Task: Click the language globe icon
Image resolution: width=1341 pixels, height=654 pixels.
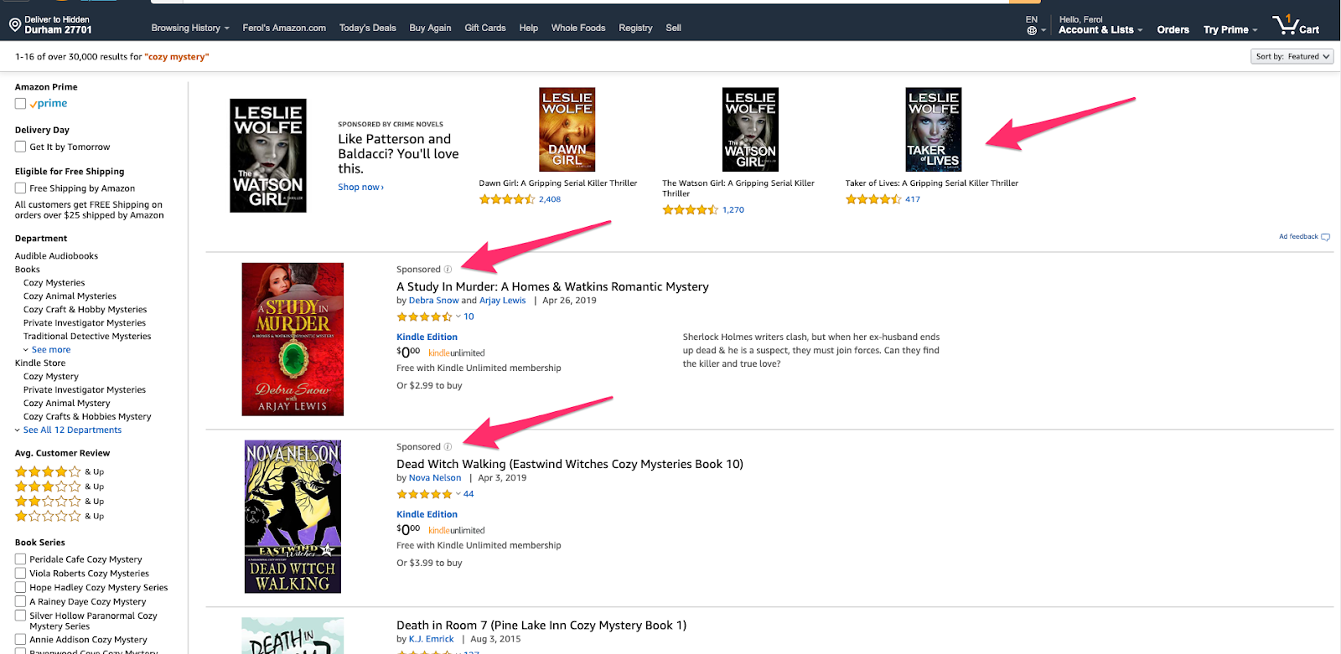Action: pyautogui.click(x=1032, y=31)
